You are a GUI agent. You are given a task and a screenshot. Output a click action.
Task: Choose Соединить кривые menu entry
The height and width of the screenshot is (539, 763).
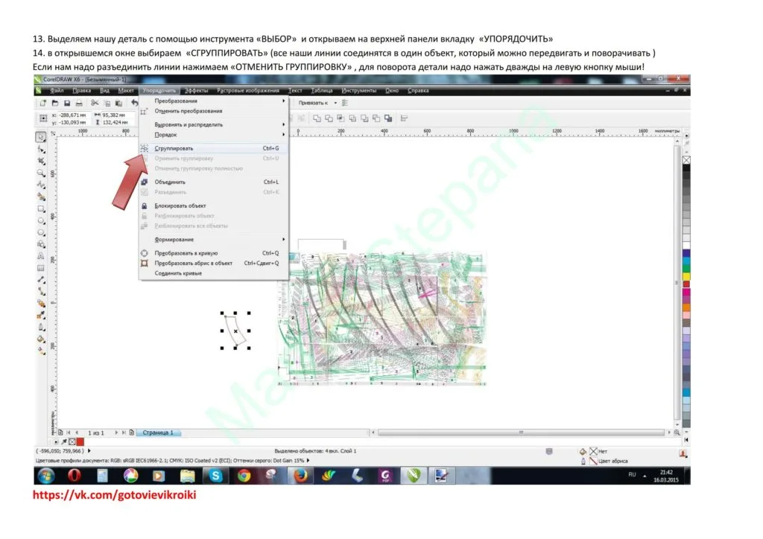(214, 273)
